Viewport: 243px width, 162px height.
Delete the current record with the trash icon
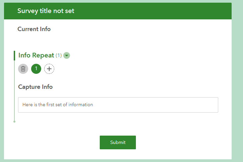pyautogui.click(x=23, y=69)
